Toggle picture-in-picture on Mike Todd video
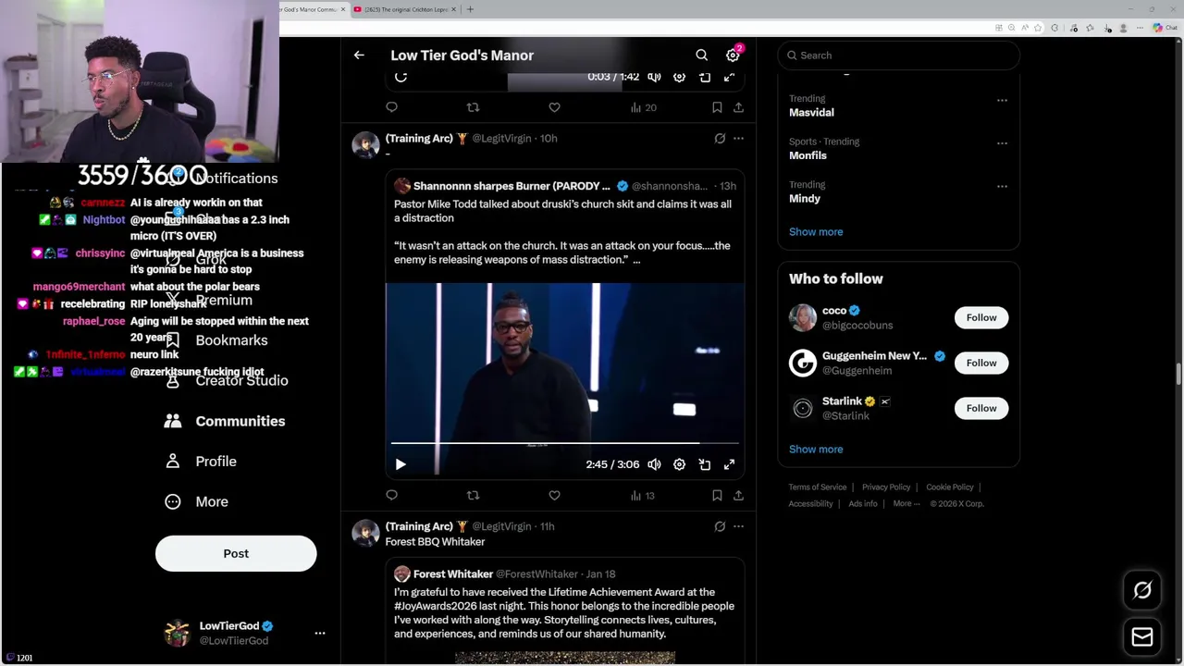Screen dimensions: 1184x666 click(x=704, y=464)
